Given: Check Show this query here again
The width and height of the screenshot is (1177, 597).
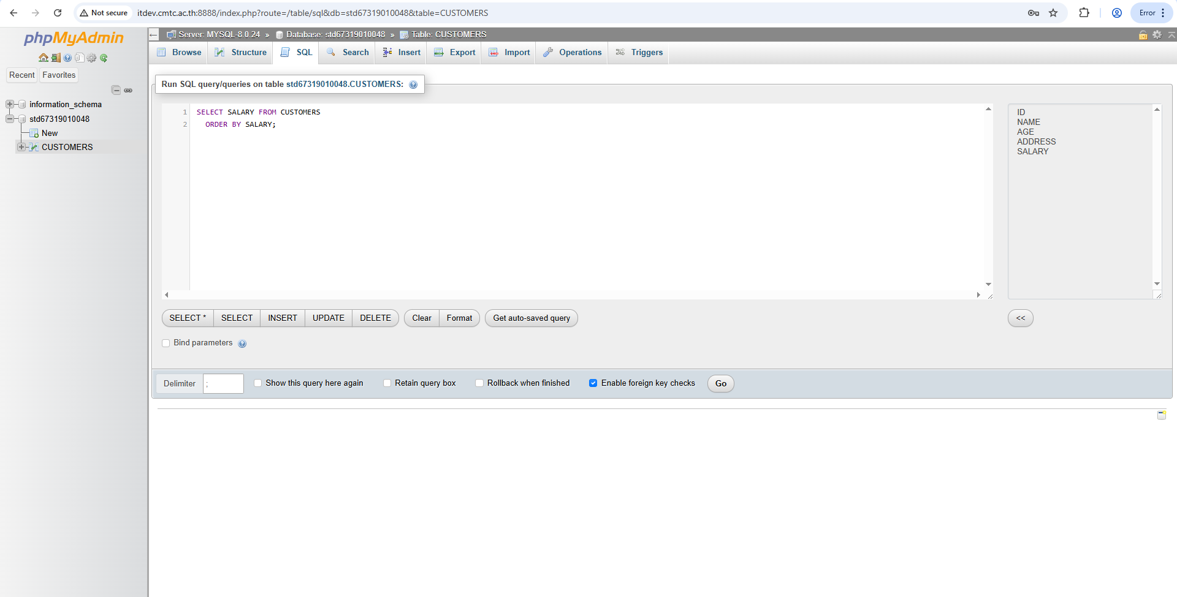Looking at the screenshot, I should point(258,383).
